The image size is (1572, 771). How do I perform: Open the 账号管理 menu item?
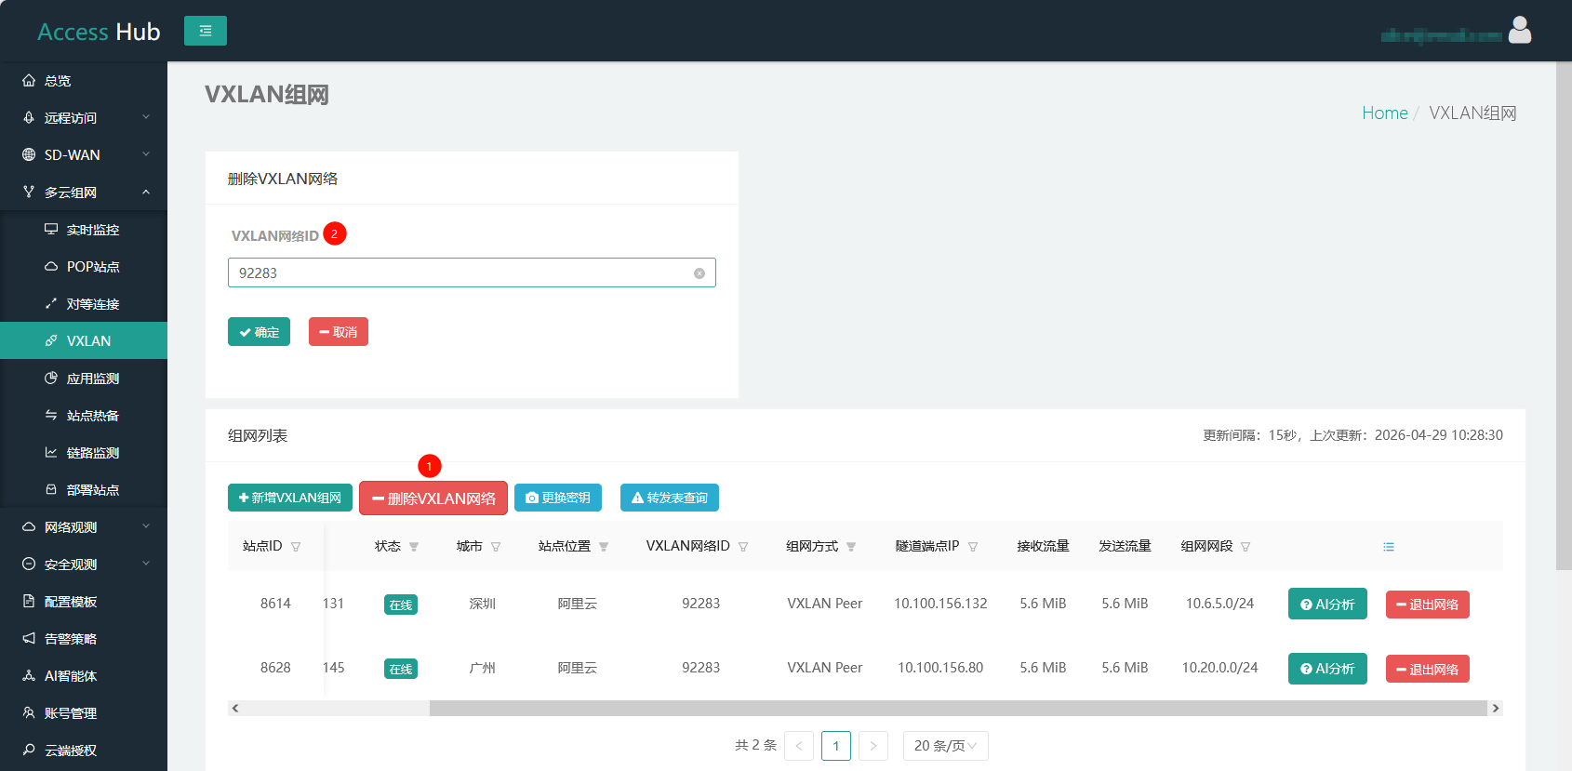click(84, 713)
